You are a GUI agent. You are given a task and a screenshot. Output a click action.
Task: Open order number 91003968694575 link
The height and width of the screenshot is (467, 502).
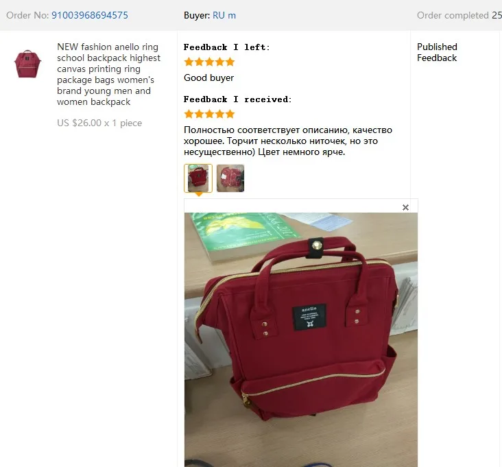click(x=90, y=15)
